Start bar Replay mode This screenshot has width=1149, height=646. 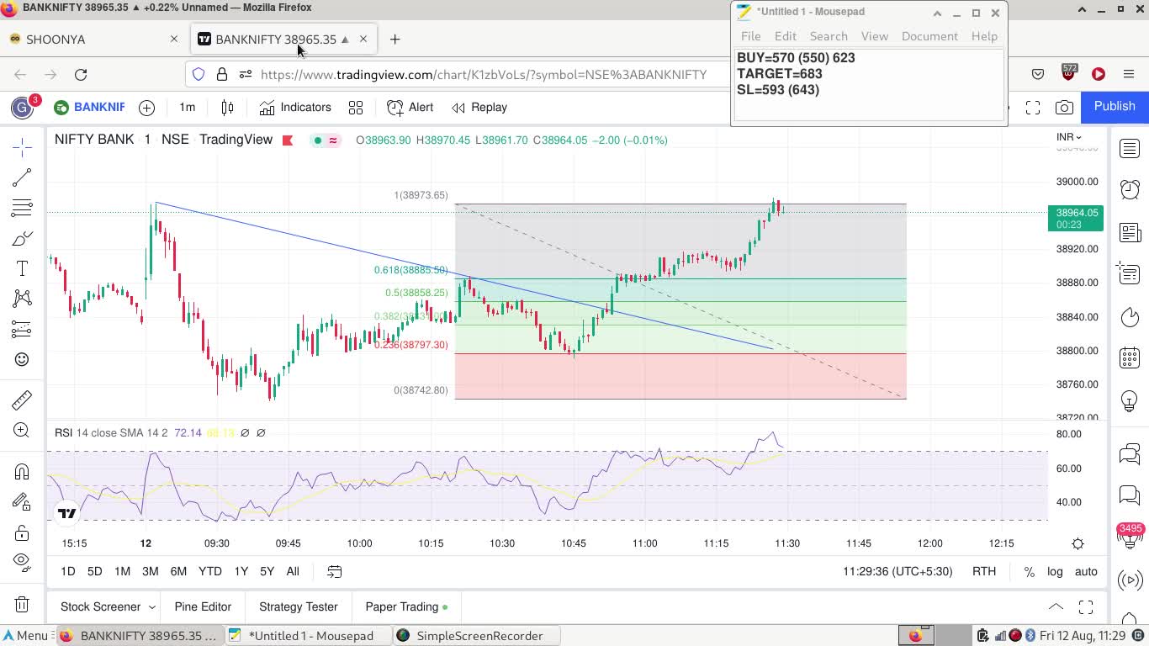pyautogui.click(x=479, y=108)
